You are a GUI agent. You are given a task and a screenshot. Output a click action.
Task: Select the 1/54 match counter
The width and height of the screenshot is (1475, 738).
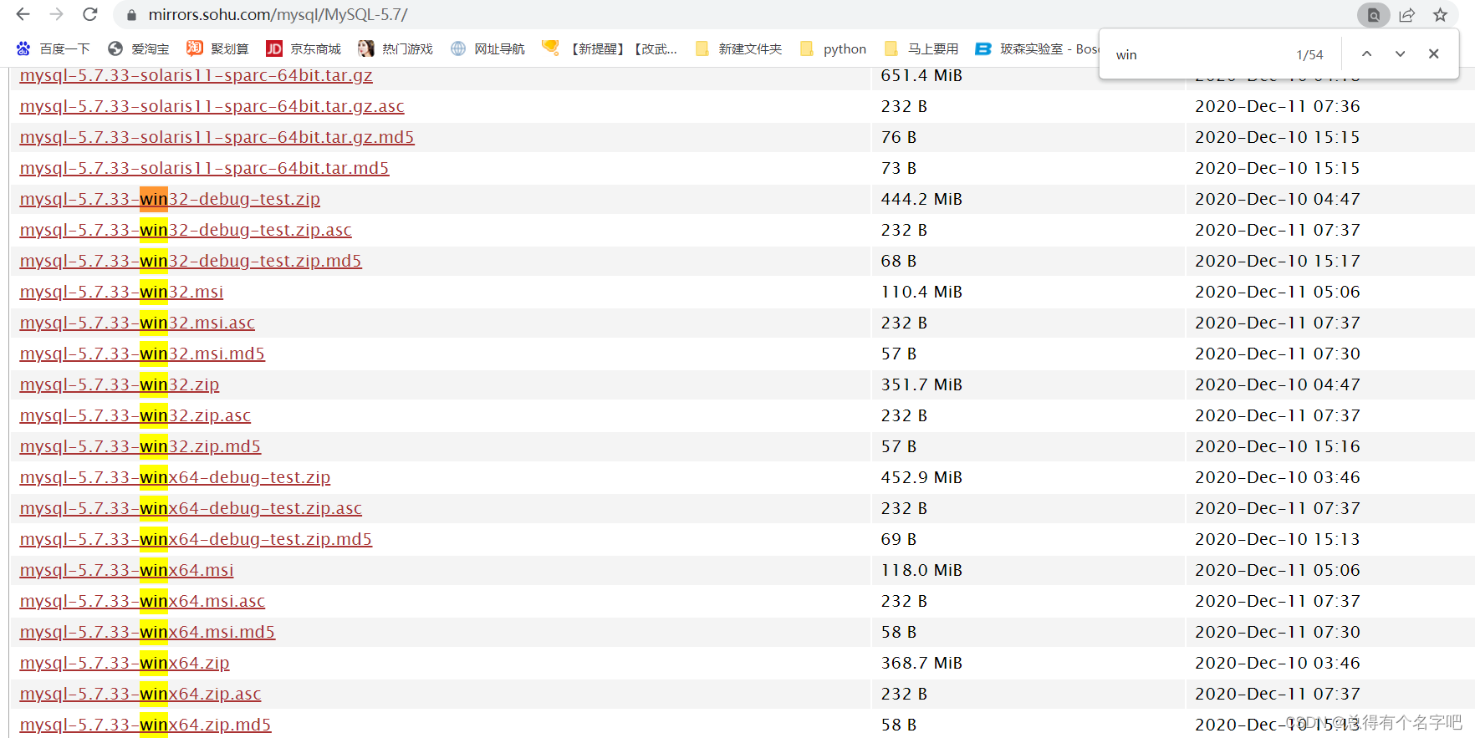pyautogui.click(x=1309, y=54)
